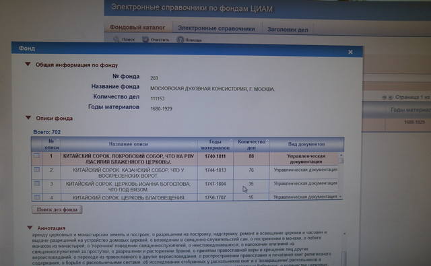This screenshot has width=431, height=266.
Task: Sort by Годы материалов column header
Action: click(x=215, y=145)
